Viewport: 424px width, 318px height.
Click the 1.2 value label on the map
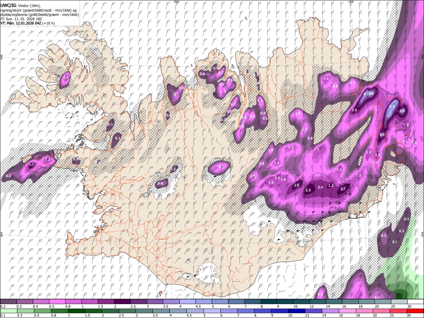point(358,175)
